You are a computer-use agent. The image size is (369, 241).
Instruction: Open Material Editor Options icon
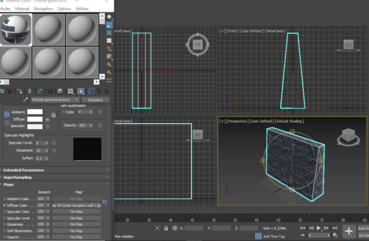click(x=109, y=64)
